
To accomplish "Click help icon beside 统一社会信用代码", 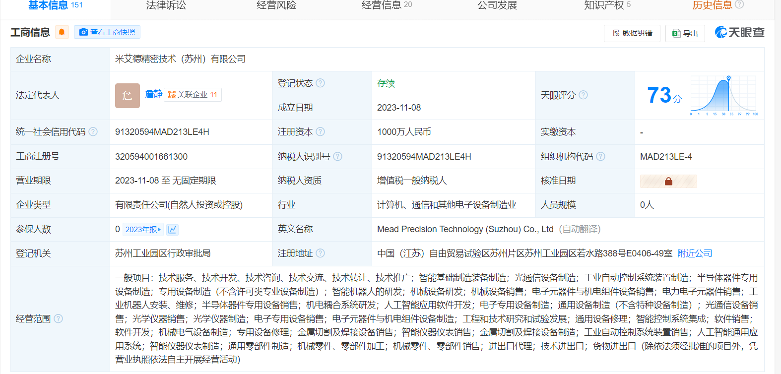I will [x=93, y=132].
